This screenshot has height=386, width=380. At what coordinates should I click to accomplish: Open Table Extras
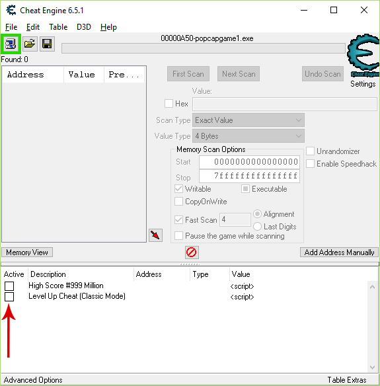tap(347, 380)
